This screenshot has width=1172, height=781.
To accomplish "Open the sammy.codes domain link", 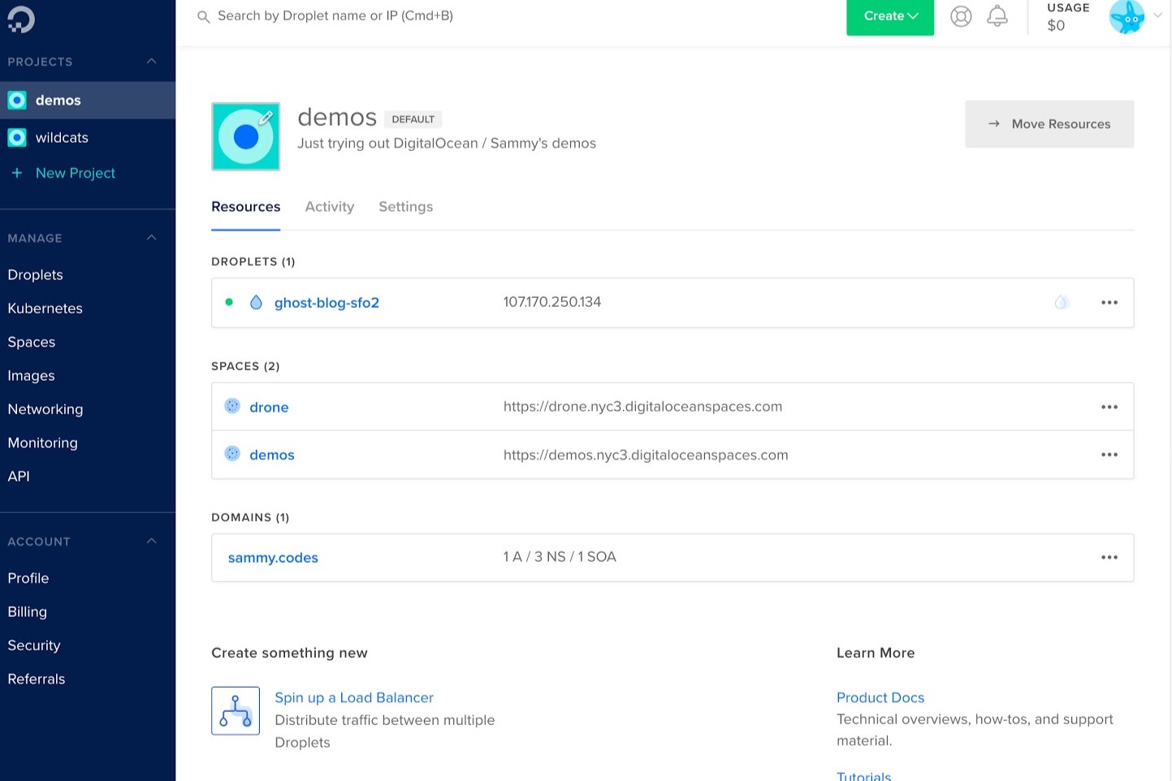I will pos(273,557).
